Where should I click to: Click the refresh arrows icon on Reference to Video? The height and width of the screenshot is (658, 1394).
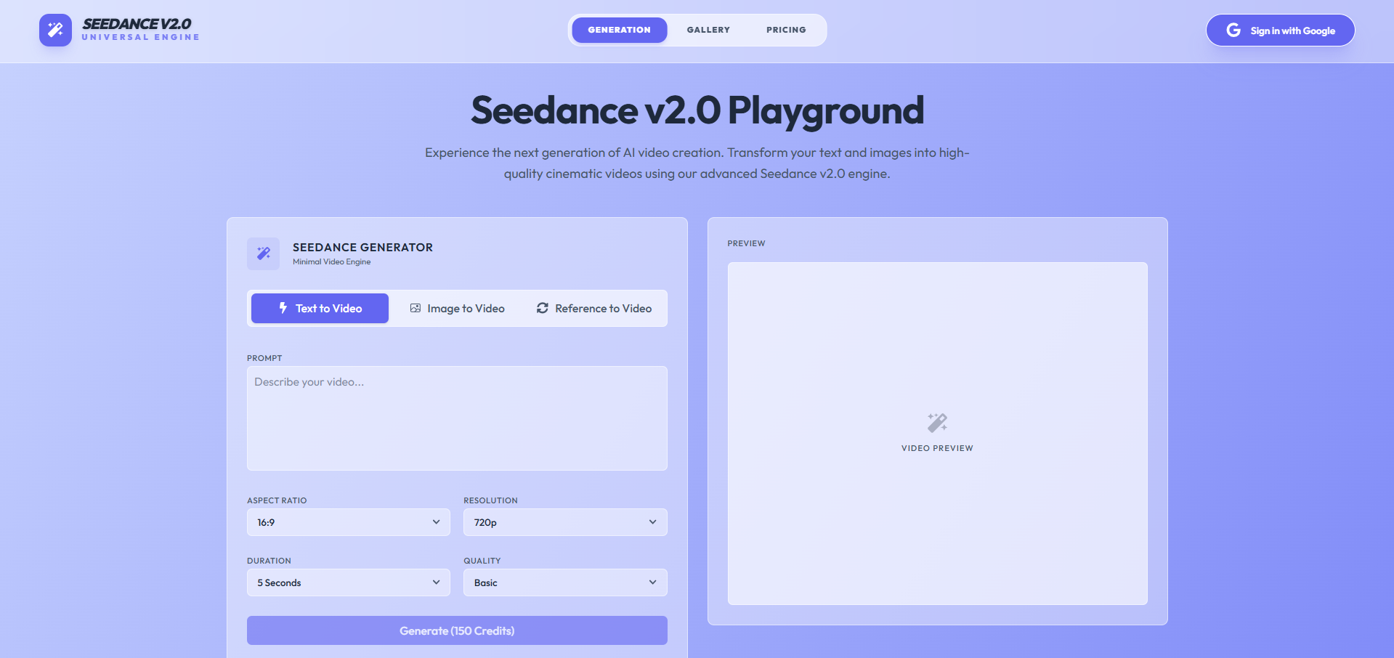[x=543, y=308]
